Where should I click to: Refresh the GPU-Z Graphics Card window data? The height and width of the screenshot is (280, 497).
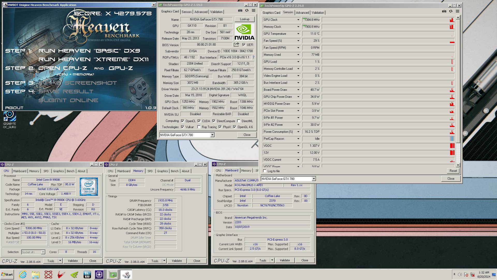(247, 11)
